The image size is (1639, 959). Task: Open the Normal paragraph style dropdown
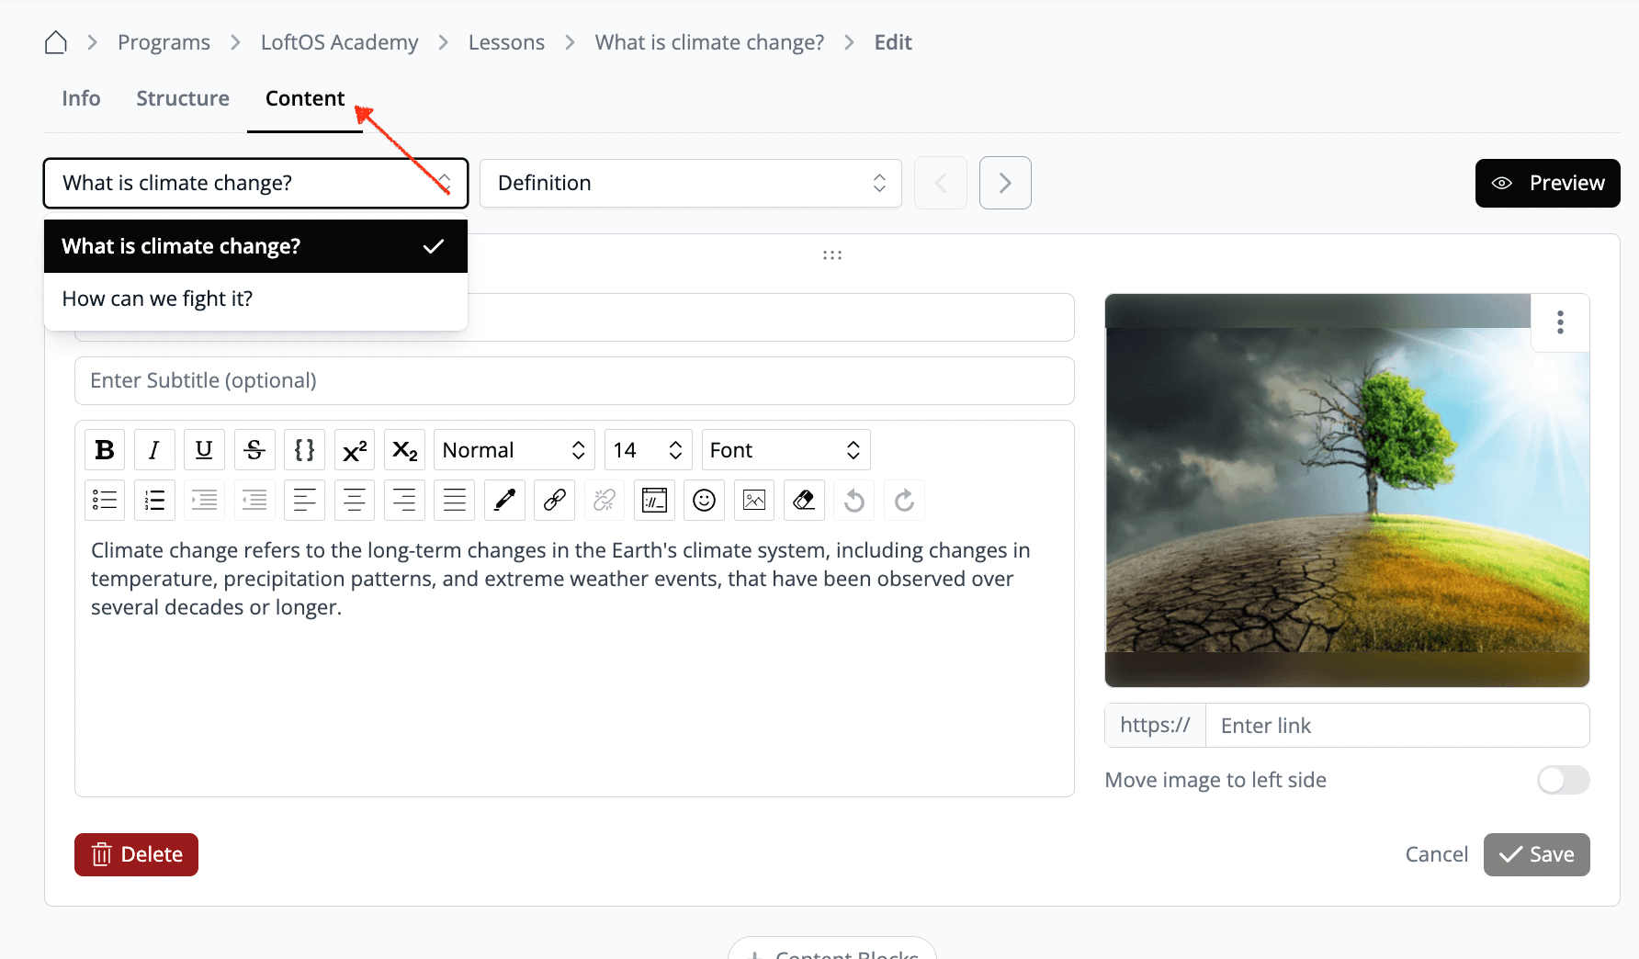click(x=513, y=450)
